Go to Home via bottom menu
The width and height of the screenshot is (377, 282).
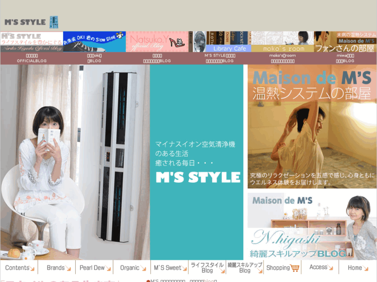(357, 268)
